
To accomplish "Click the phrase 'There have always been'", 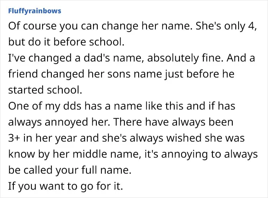I will pos(173,122).
